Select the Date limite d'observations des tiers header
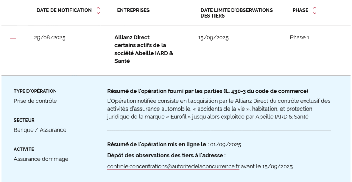 pyautogui.click(x=236, y=13)
